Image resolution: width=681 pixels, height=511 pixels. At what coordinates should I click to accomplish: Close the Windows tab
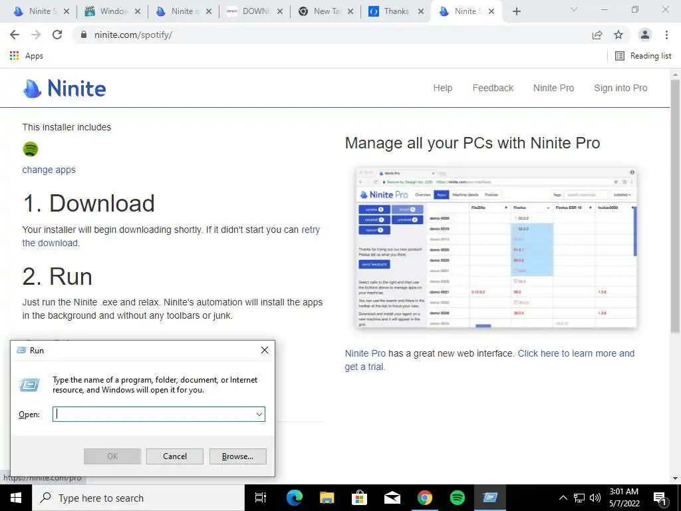(x=138, y=12)
